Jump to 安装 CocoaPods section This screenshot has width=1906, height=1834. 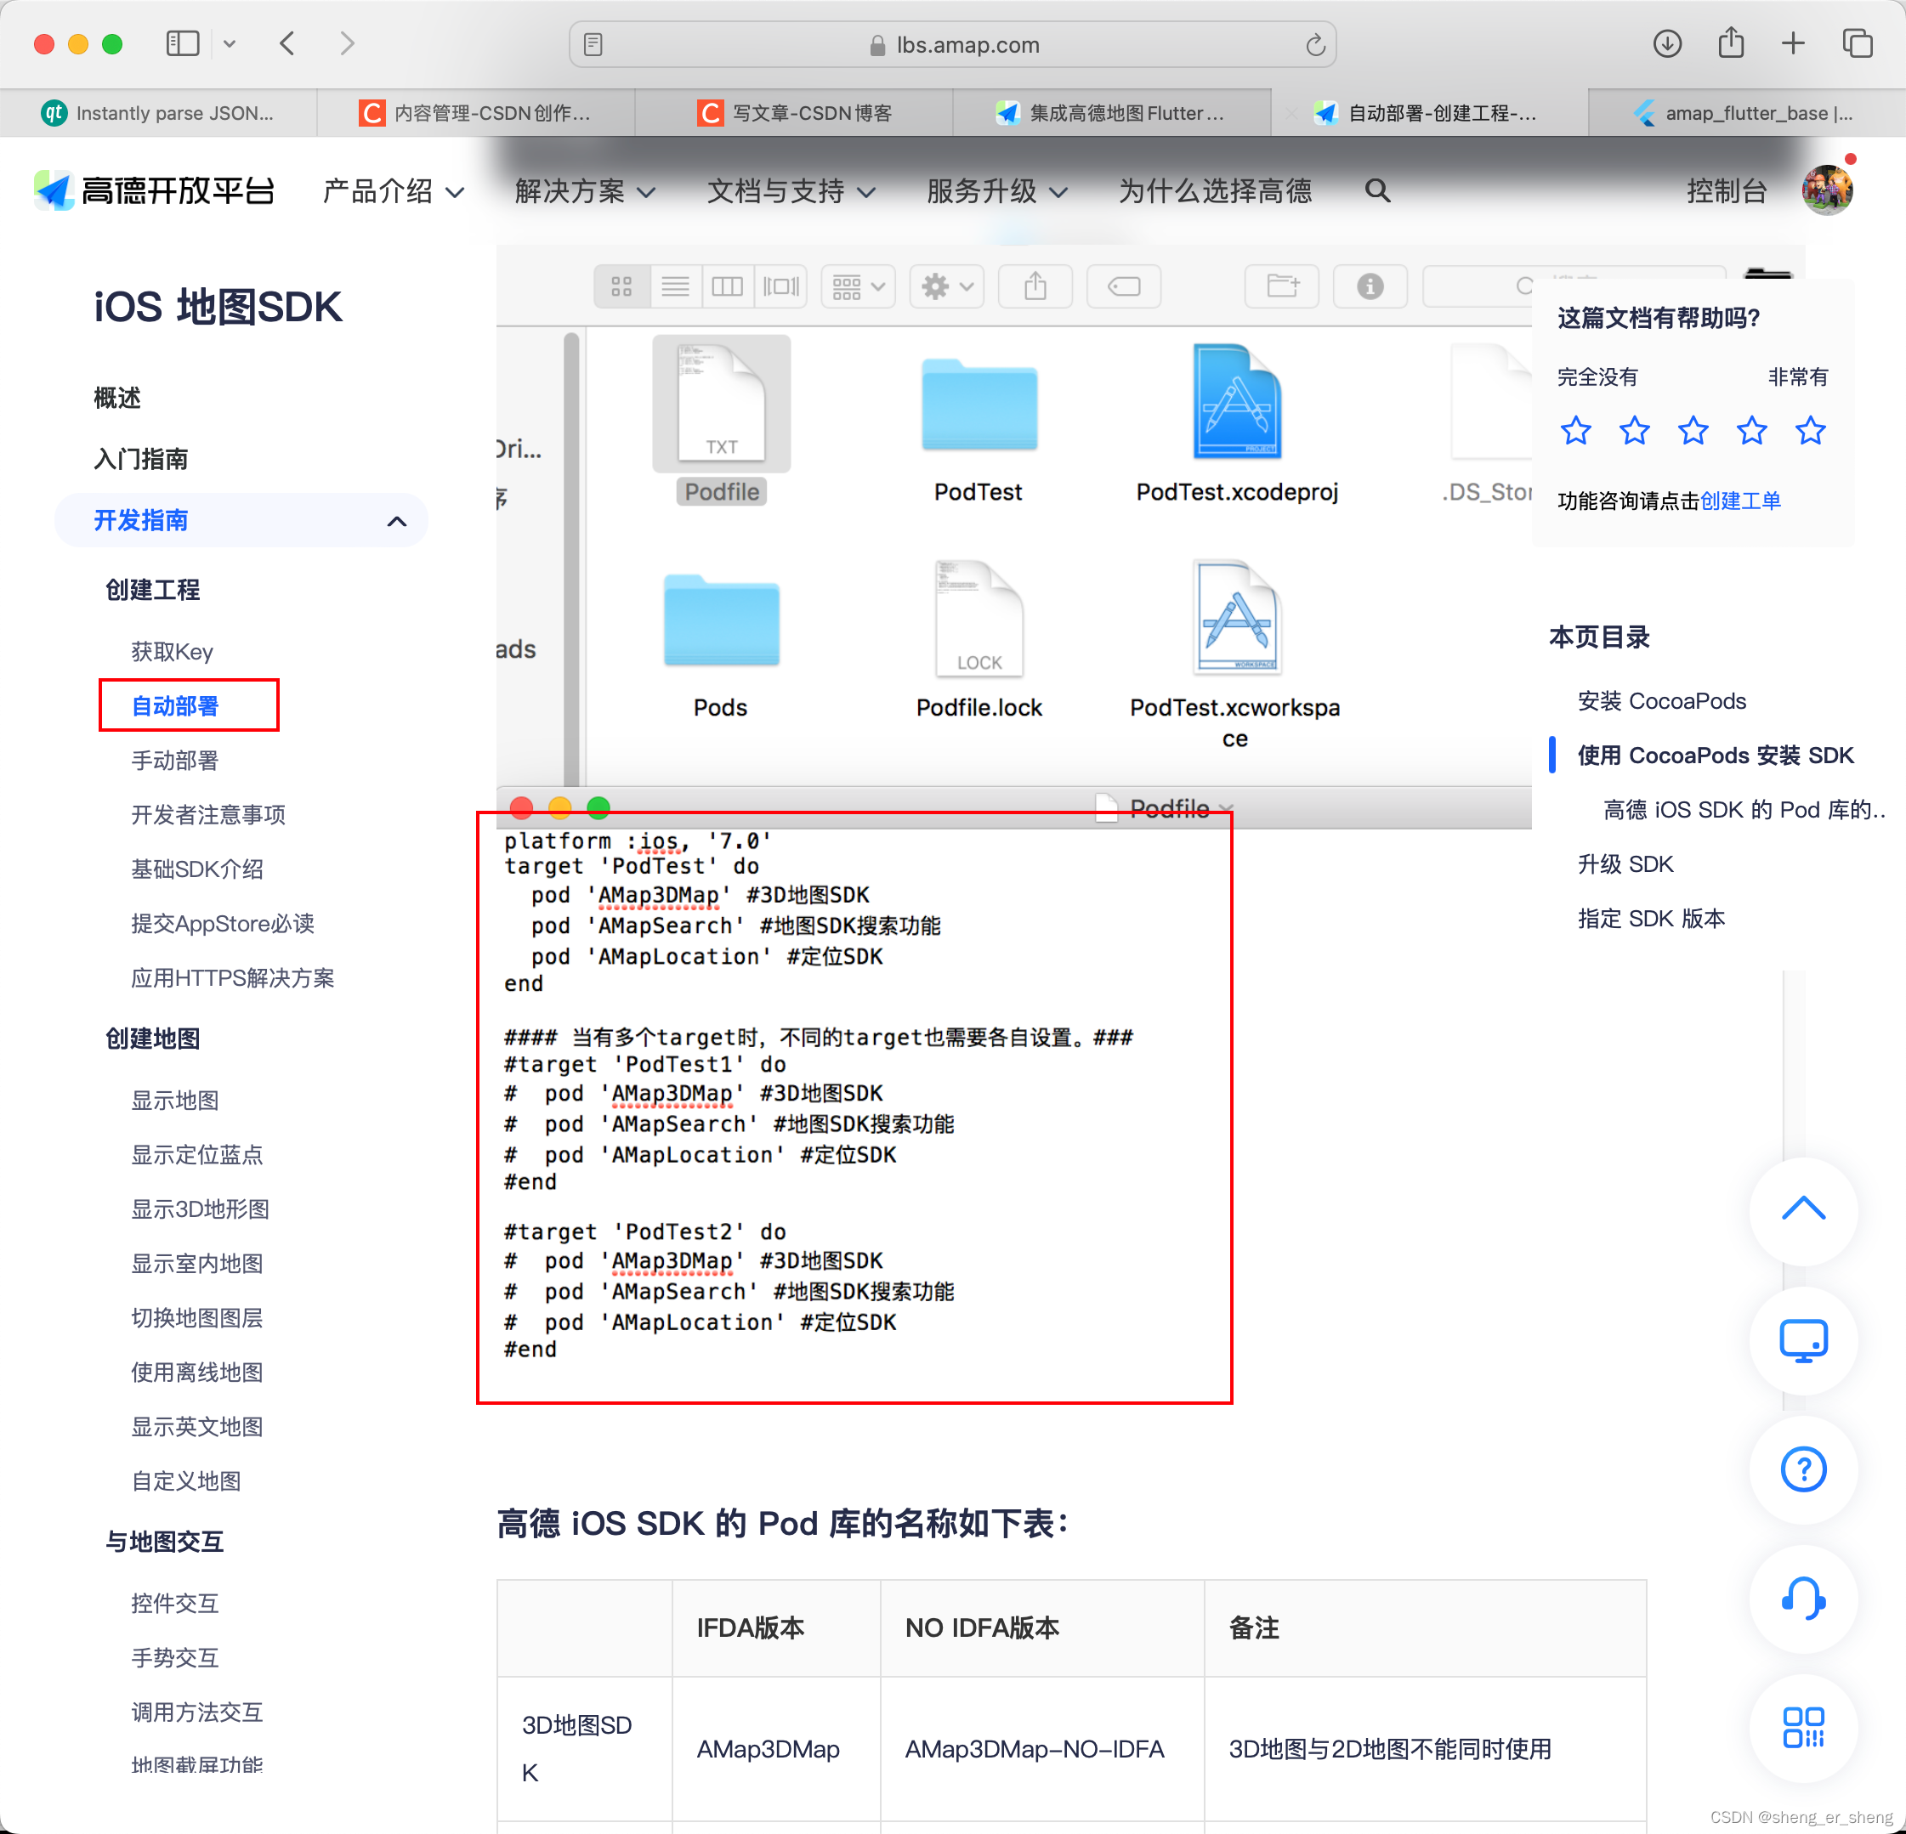coord(1662,701)
